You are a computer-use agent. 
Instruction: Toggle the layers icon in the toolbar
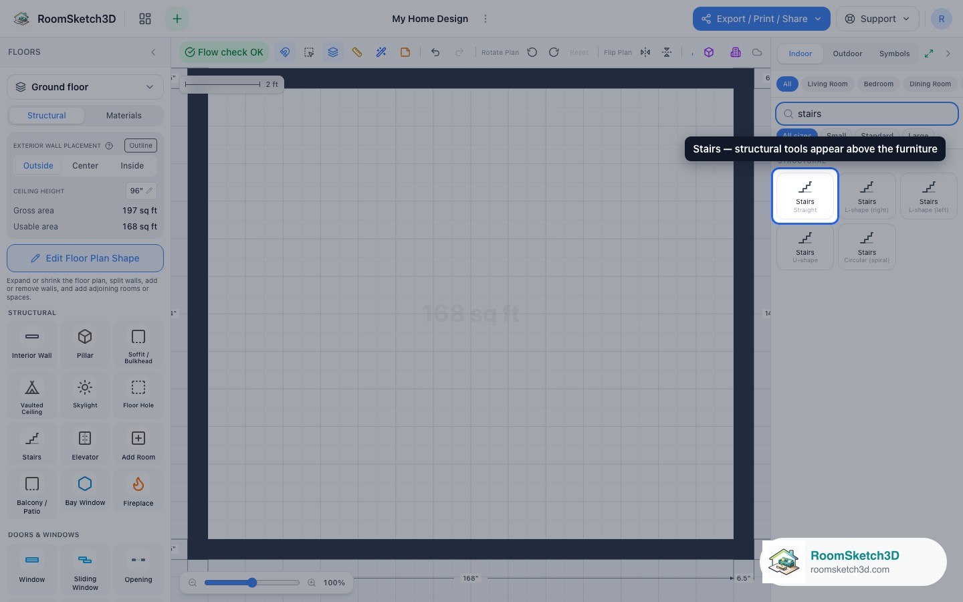tap(333, 52)
